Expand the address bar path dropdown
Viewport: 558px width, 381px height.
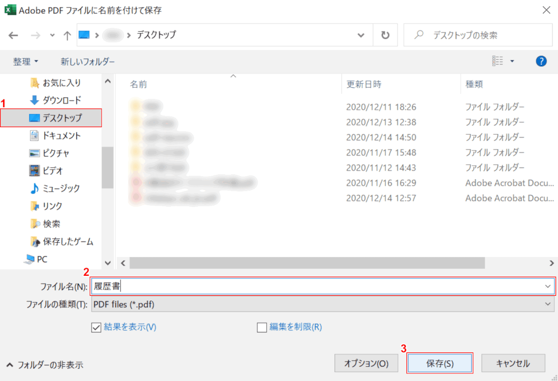click(363, 35)
